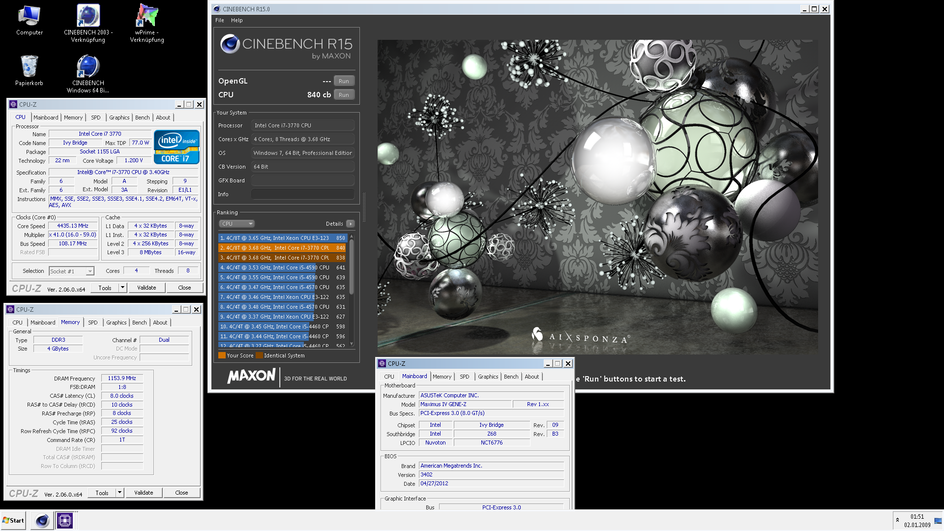Switch to Memory tab in top CPU-Z window
The height and width of the screenshot is (531, 944).
(x=73, y=118)
